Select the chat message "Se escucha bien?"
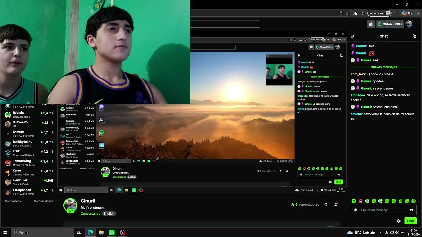Viewport: 422px width, 237px height. click(x=385, y=107)
